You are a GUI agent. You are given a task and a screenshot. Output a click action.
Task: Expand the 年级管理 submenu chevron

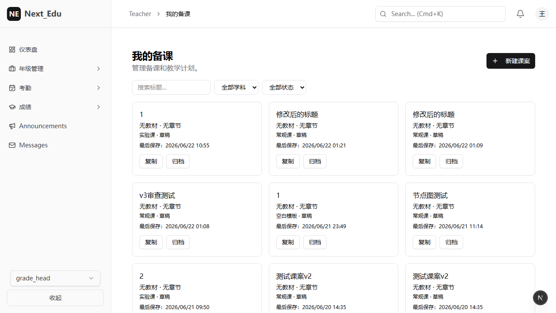click(99, 69)
